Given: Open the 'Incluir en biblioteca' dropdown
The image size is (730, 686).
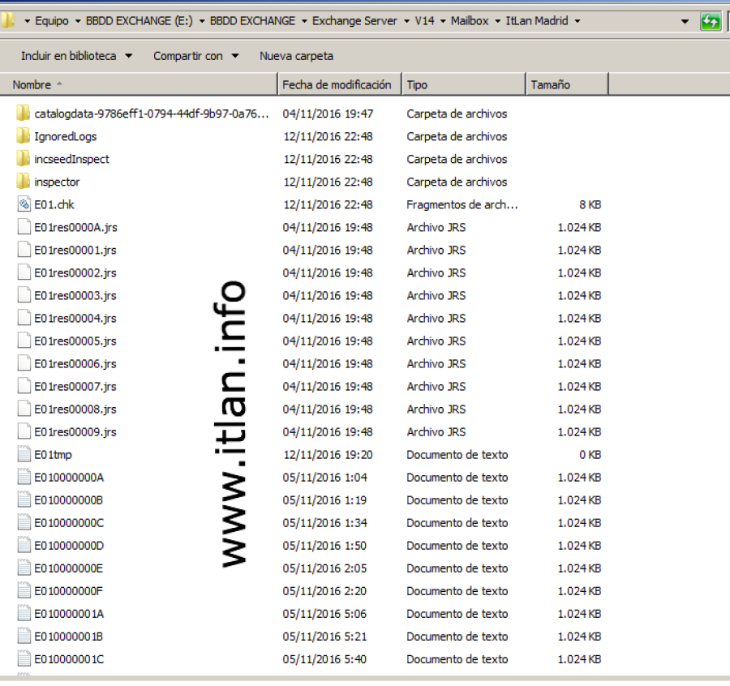Looking at the screenshot, I should pos(76,56).
